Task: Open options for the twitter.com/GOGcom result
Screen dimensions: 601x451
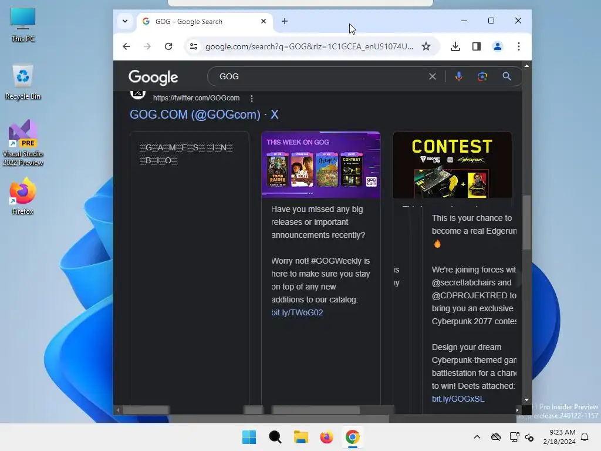Action: pyautogui.click(x=251, y=99)
